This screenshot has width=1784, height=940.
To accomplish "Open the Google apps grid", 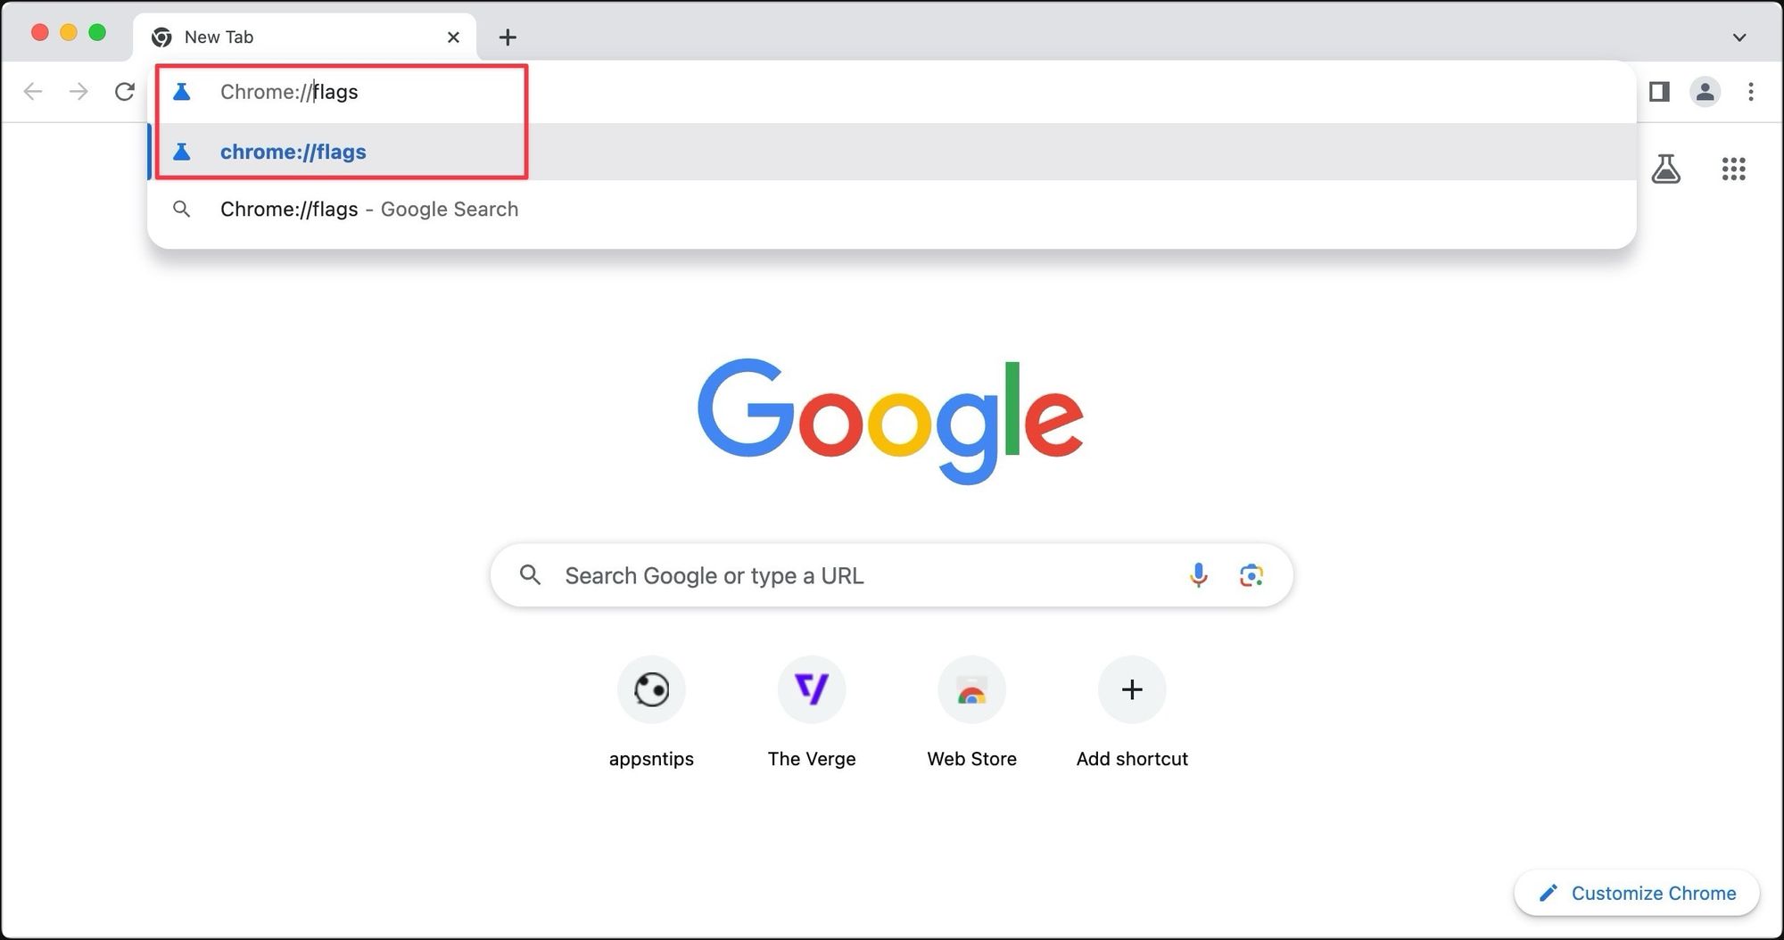I will pyautogui.click(x=1733, y=169).
